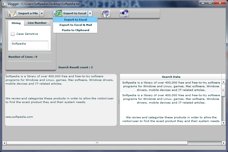Image resolution: width=228 pixels, height=152 pixels.
Task: Choose Export to Excel & Mail
Action: pyautogui.click(x=75, y=25)
